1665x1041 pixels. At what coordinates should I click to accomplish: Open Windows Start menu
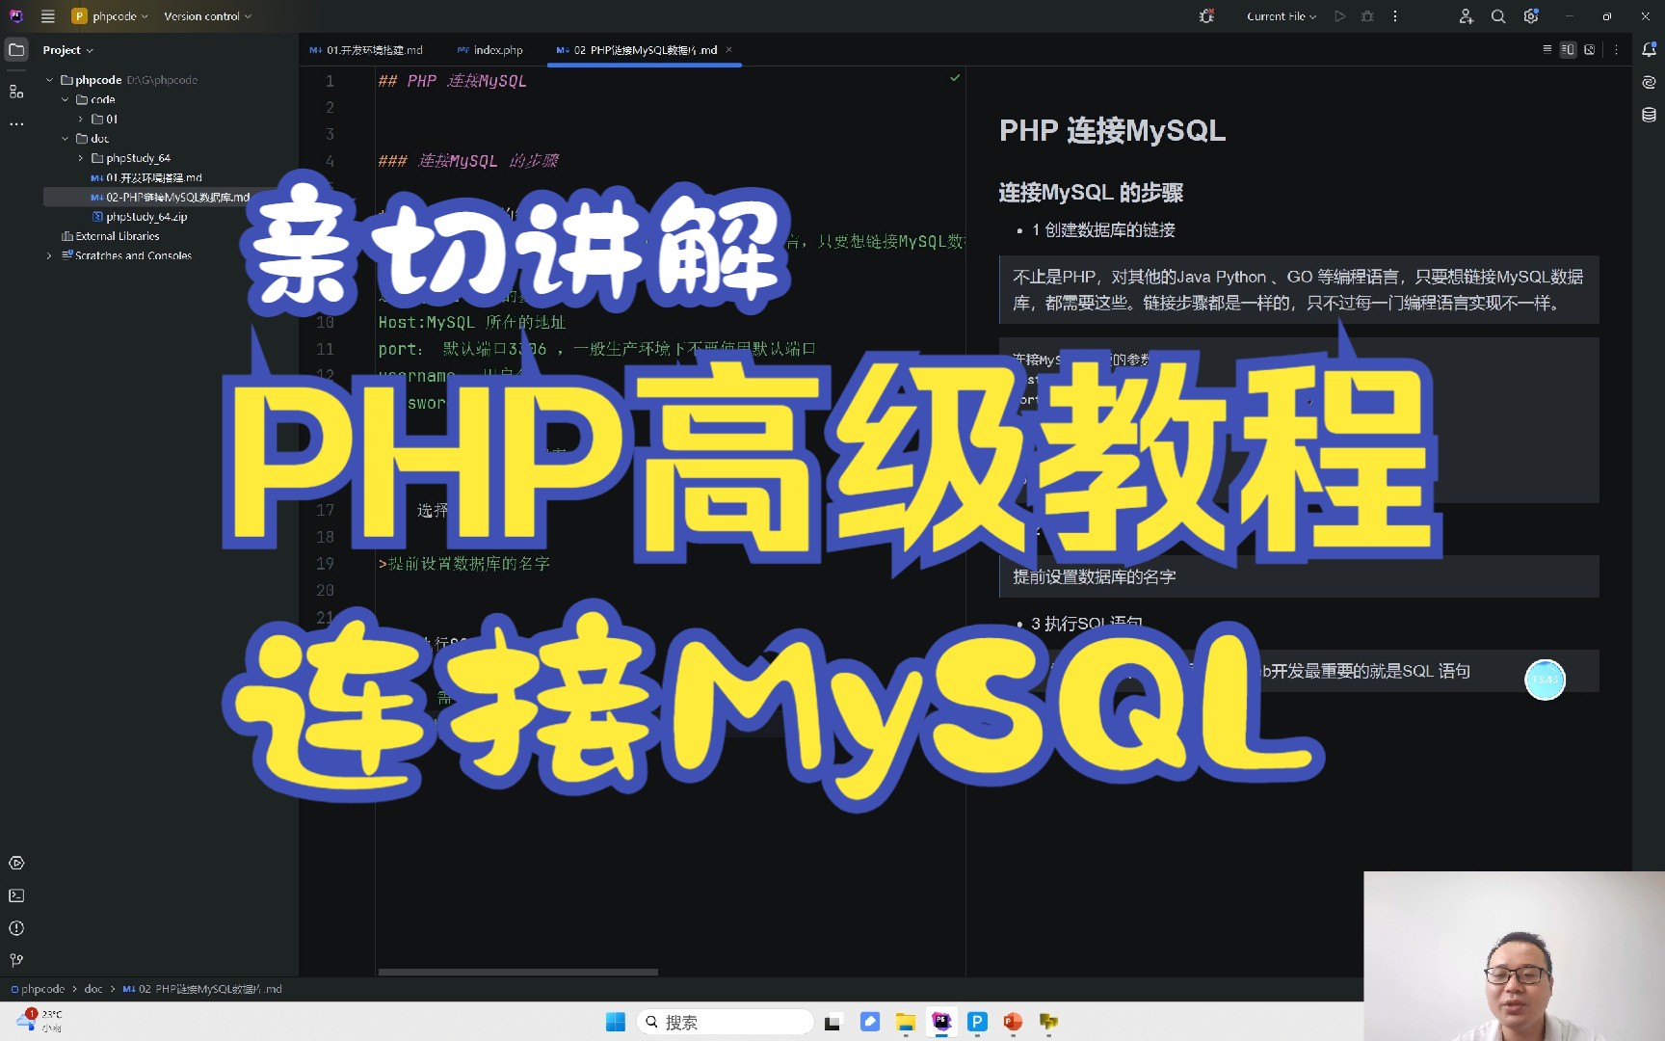[616, 1022]
